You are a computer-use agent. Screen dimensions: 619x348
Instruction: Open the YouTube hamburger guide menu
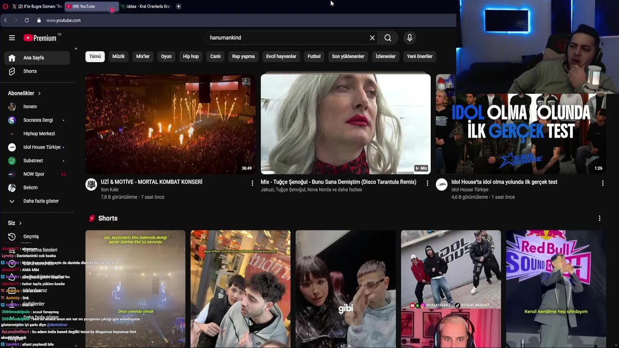click(12, 38)
